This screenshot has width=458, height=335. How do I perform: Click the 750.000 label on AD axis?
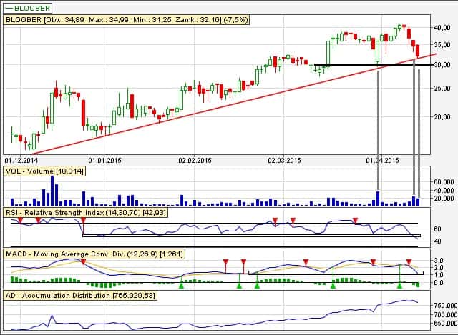click(x=444, y=305)
